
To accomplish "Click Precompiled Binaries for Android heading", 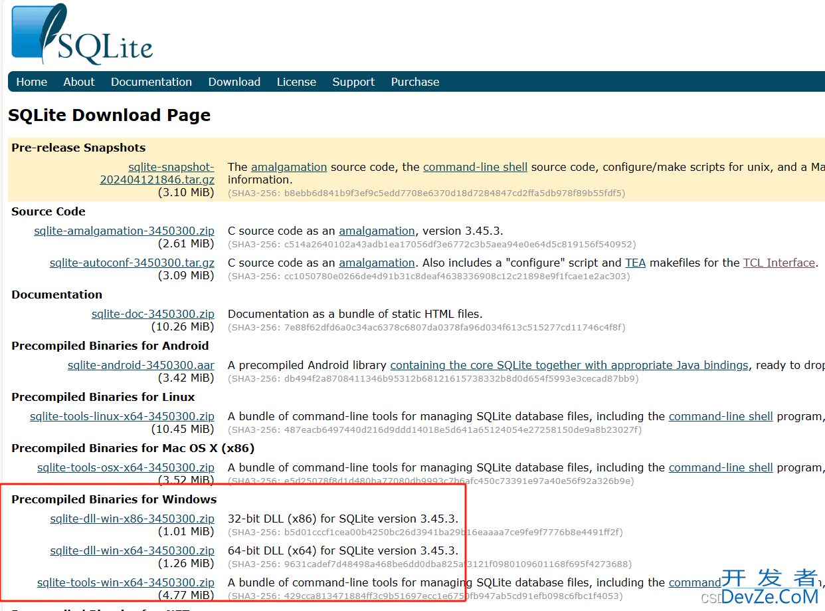I will click(x=110, y=346).
